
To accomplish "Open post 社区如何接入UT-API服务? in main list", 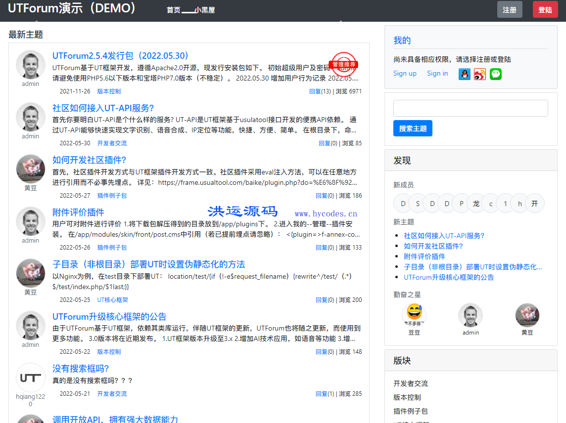I will pyautogui.click(x=103, y=108).
